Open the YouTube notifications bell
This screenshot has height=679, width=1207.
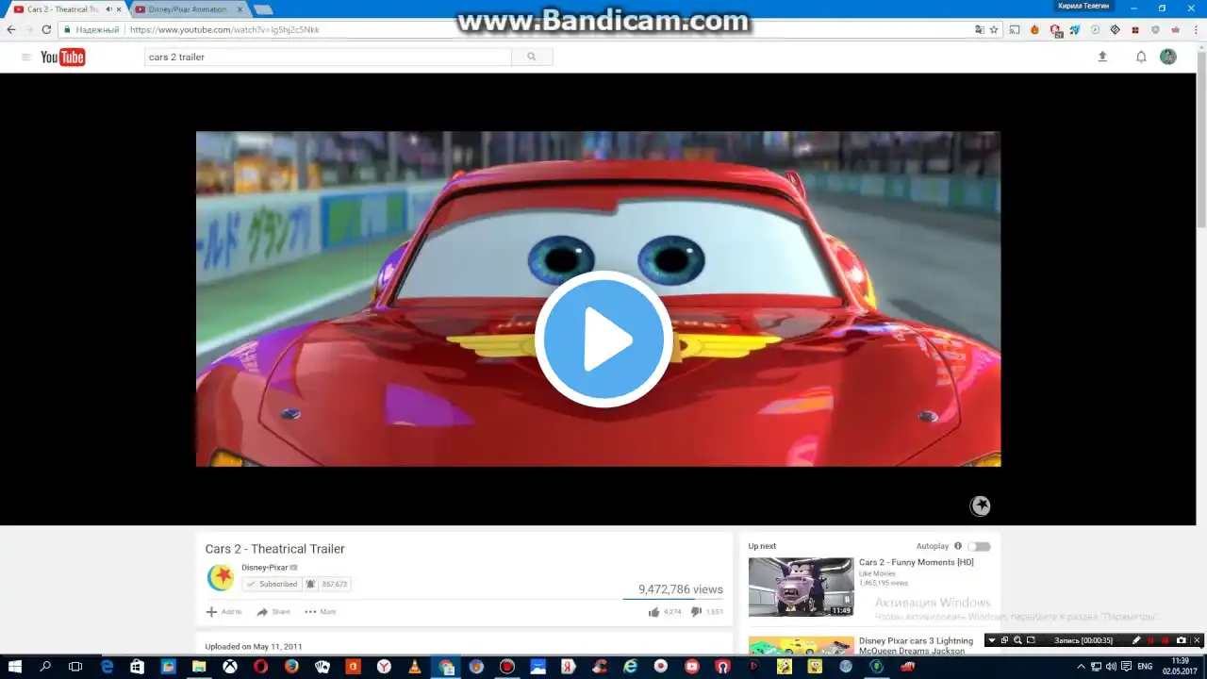pos(1141,58)
